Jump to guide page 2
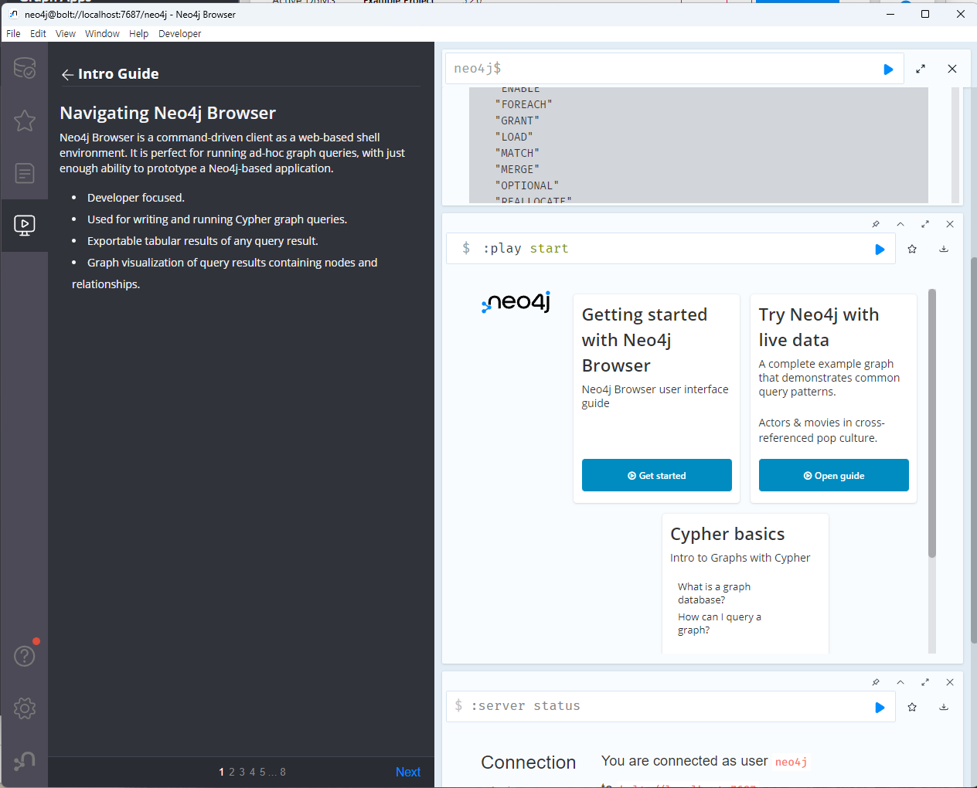The image size is (977, 788). click(x=232, y=772)
